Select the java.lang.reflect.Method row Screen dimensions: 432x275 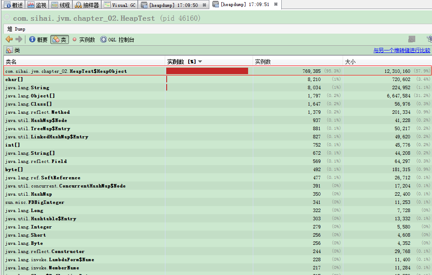point(218,112)
